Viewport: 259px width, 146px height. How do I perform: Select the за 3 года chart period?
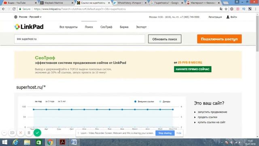coord(50,101)
